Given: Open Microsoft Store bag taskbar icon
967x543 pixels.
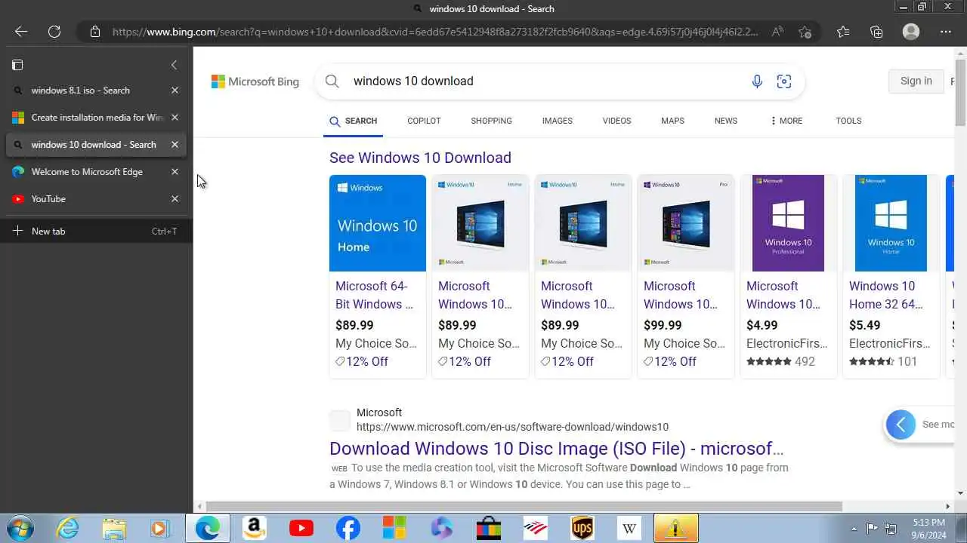Looking at the screenshot, I should pyautogui.click(x=489, y=529).
